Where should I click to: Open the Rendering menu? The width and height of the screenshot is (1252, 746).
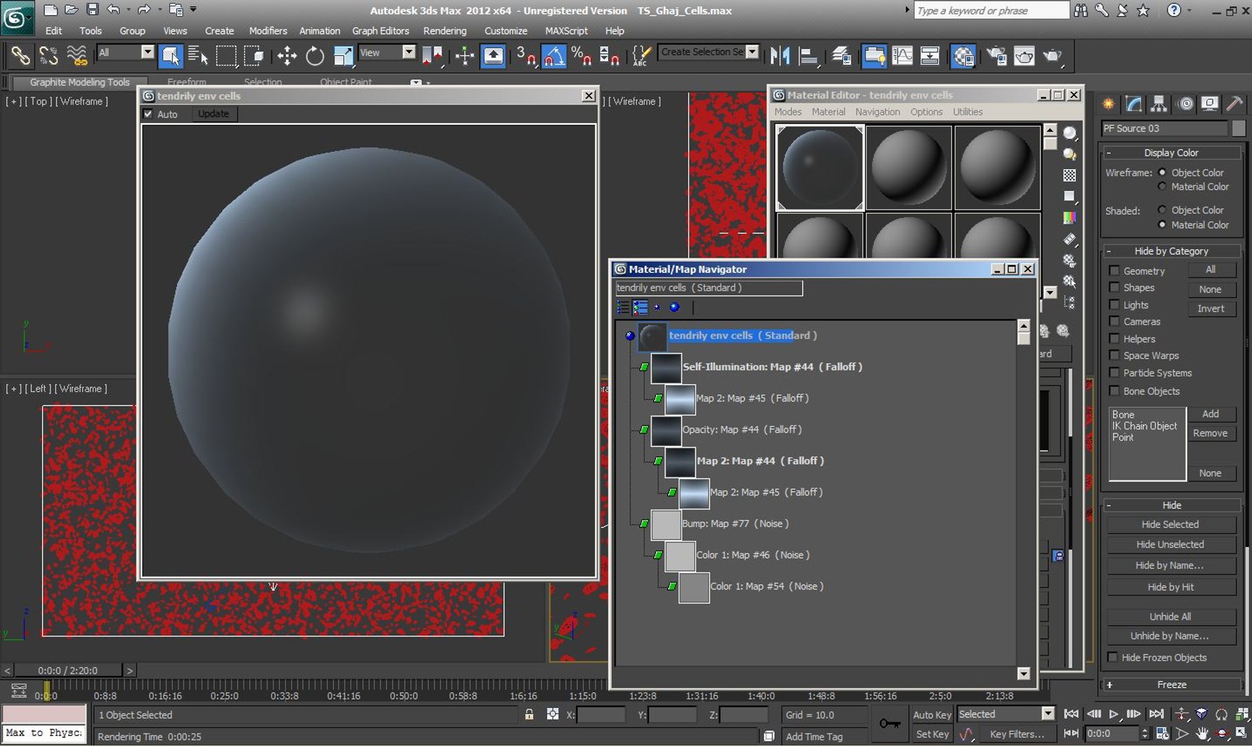click(445, 31)
